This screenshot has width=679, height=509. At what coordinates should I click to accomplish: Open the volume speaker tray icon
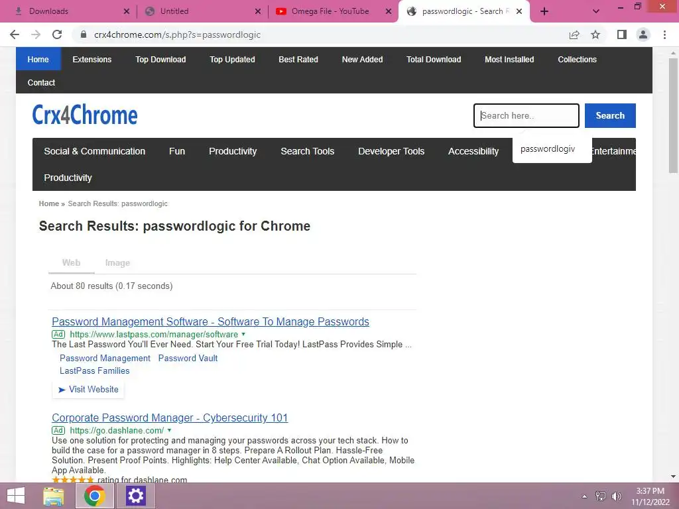point(616,496)
